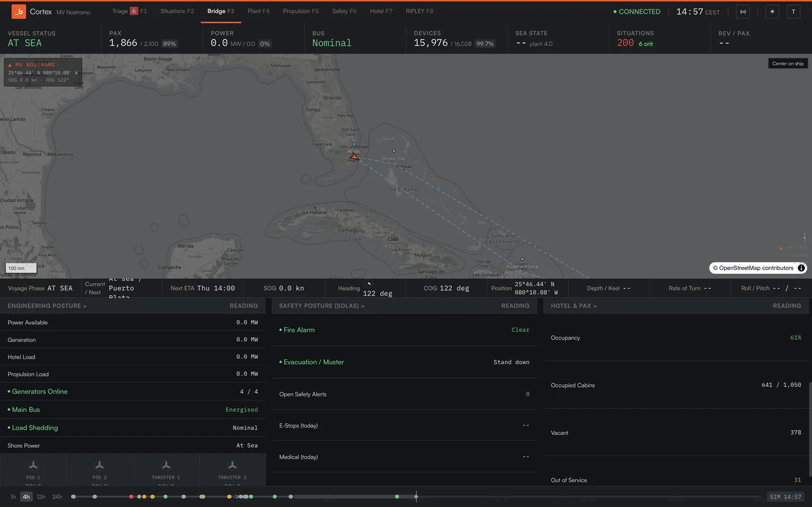Click the MV Nostromo ship marker on map

354,157
